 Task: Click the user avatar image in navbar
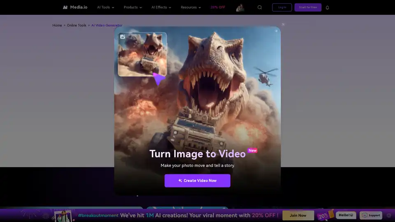[x=240, y=7]
